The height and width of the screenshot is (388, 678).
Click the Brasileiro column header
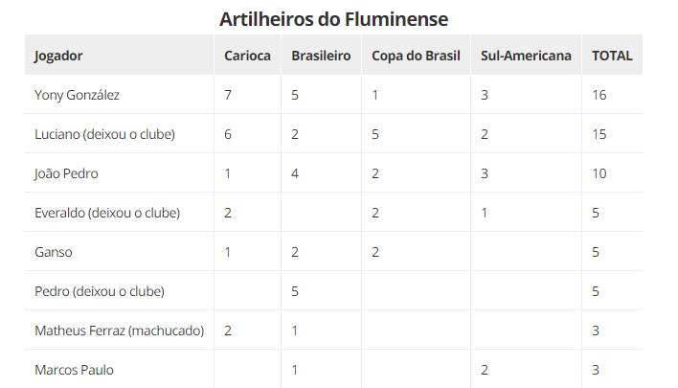(x=321, y=56)
